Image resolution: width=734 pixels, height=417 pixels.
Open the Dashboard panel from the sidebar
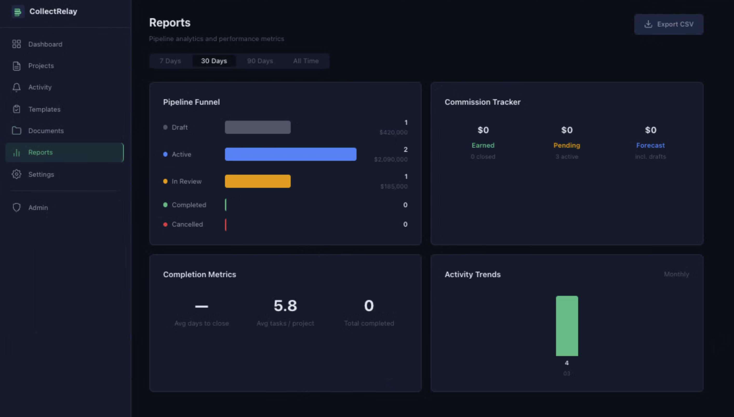coord(45,44)
